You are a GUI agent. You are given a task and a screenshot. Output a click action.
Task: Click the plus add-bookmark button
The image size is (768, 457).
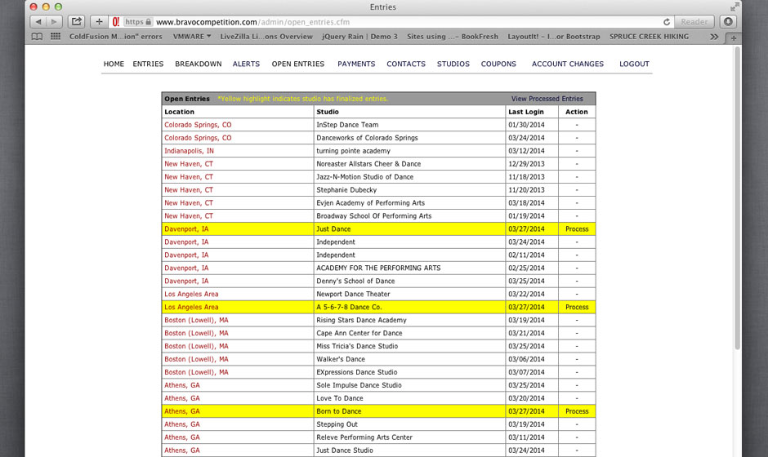pyautogui.click(x=99, y=21)
